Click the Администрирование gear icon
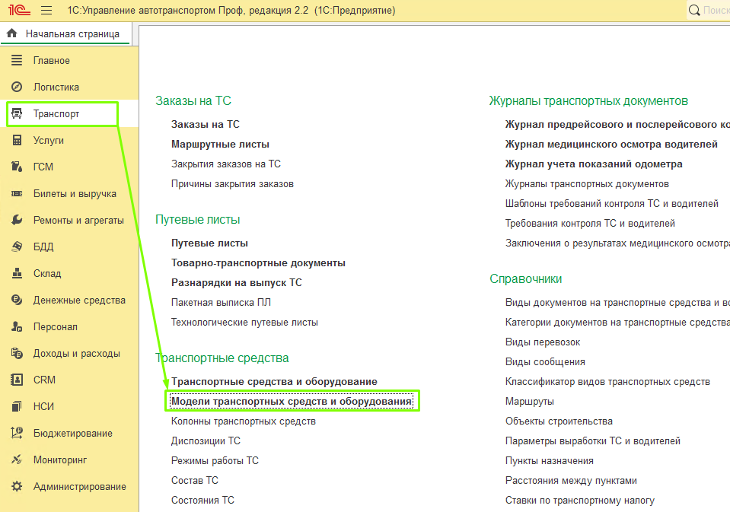Image resolution: width=730 pixels, height=512 pixels. pos(17,486)
